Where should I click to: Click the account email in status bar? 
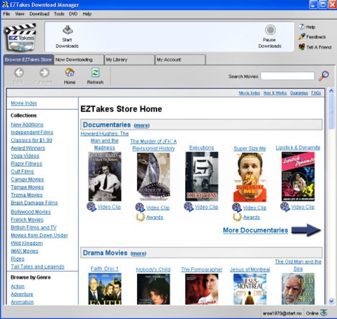[x=282, y=313]
